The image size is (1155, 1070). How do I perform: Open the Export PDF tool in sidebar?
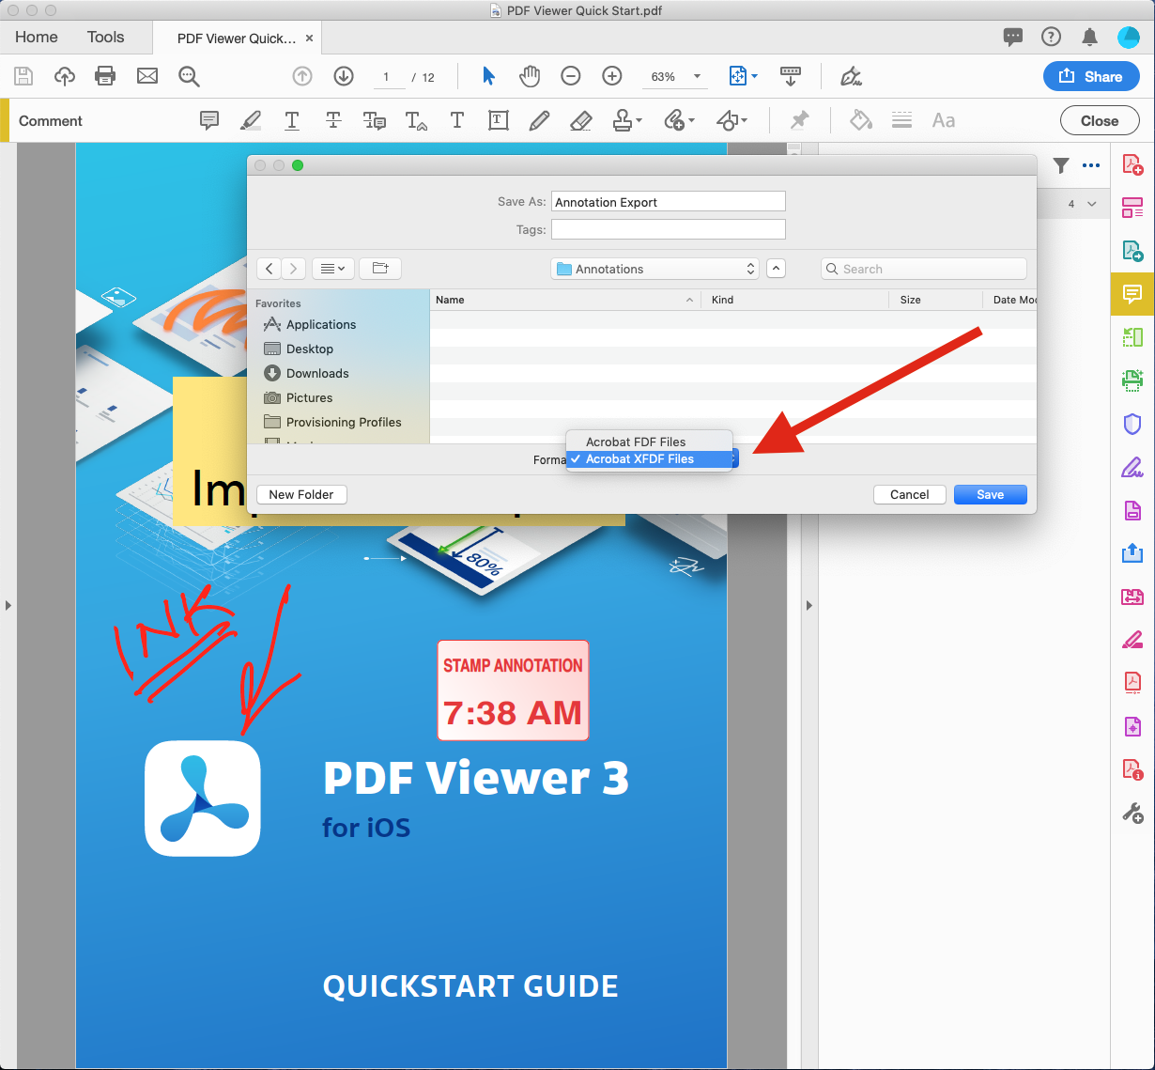click(x=1132, y=251)
